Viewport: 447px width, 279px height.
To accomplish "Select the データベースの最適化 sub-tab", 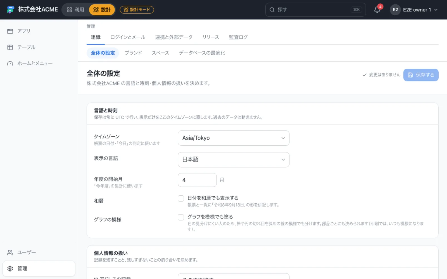I will click(x=202, y=53).
